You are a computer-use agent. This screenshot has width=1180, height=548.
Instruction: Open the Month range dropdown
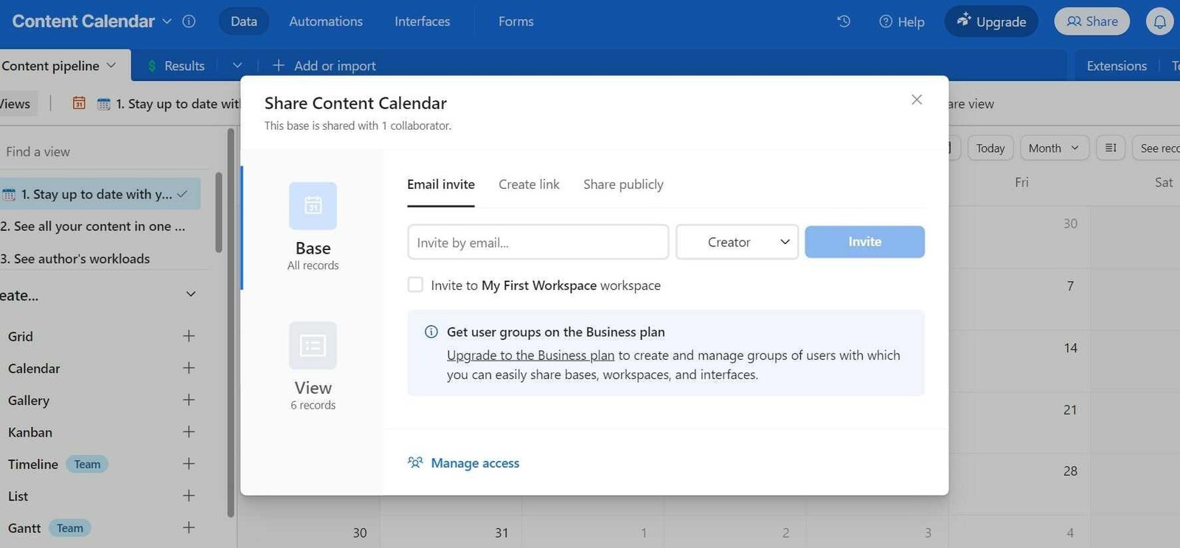pos(1054,148)
